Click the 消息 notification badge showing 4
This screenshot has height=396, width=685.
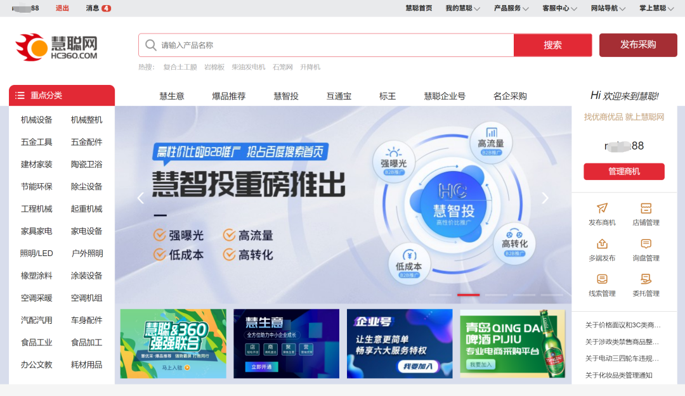[106, 8]
